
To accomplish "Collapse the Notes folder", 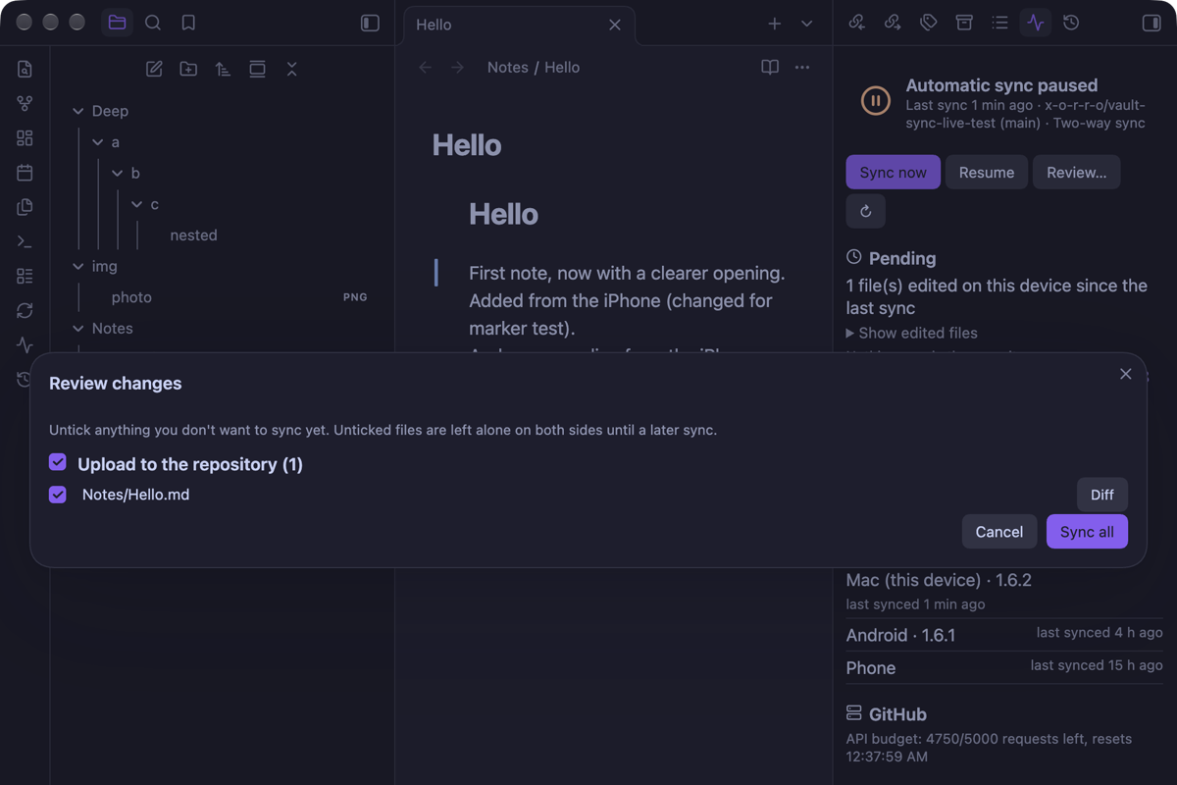I will 78,329.
